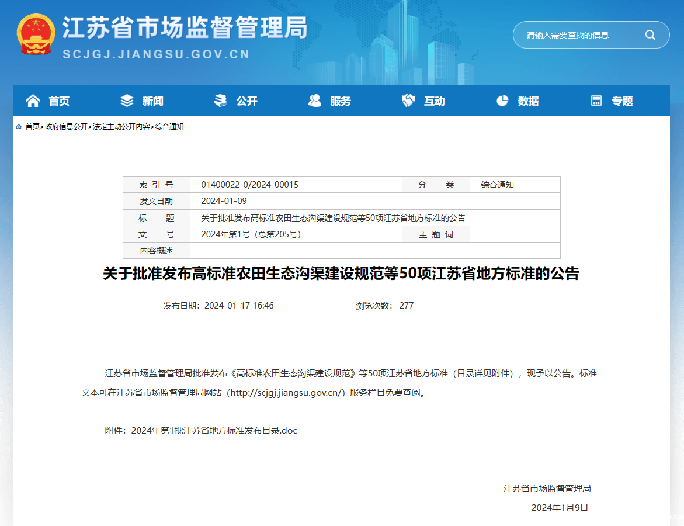
Task: Click the calendar icon beside 专题
Action: point(596,101)
